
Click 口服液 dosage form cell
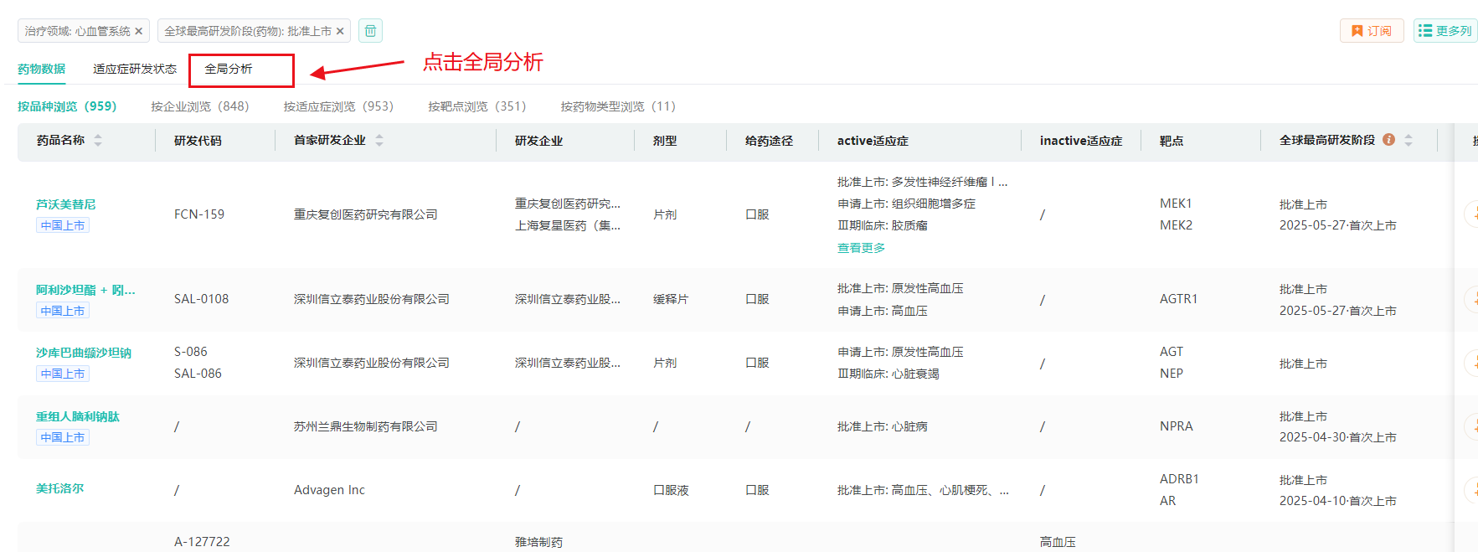671,490
